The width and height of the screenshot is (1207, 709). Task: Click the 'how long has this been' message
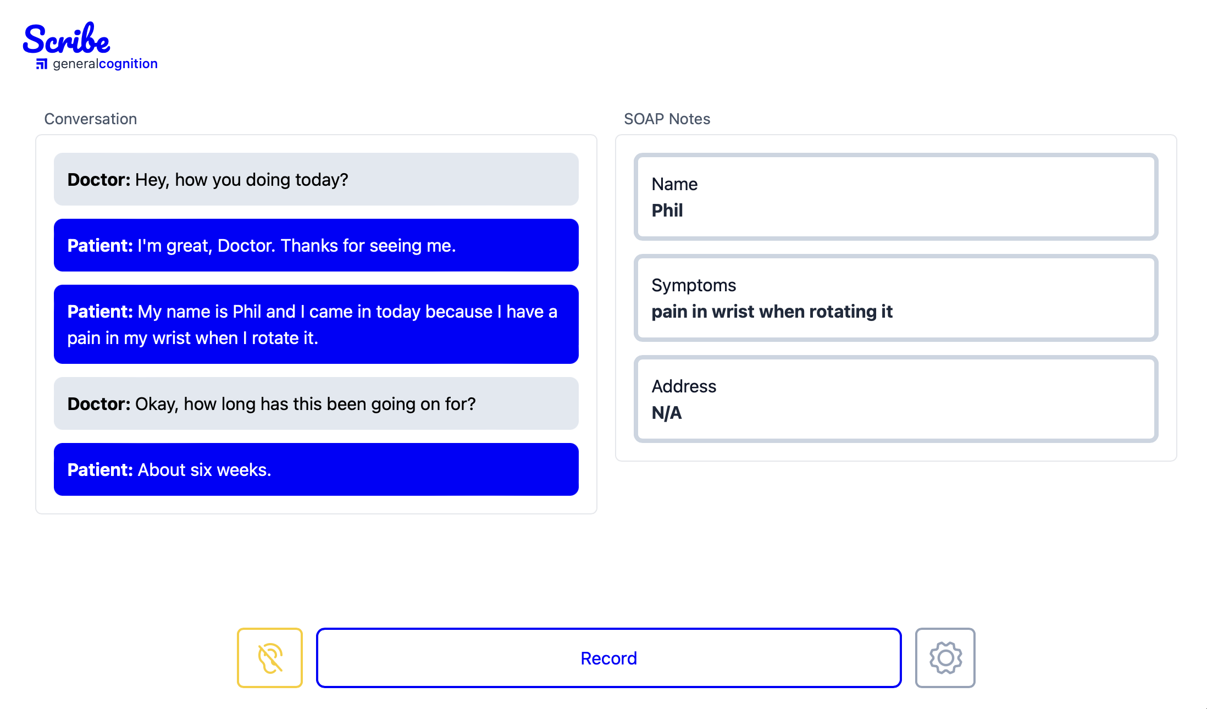click(316, 403)
